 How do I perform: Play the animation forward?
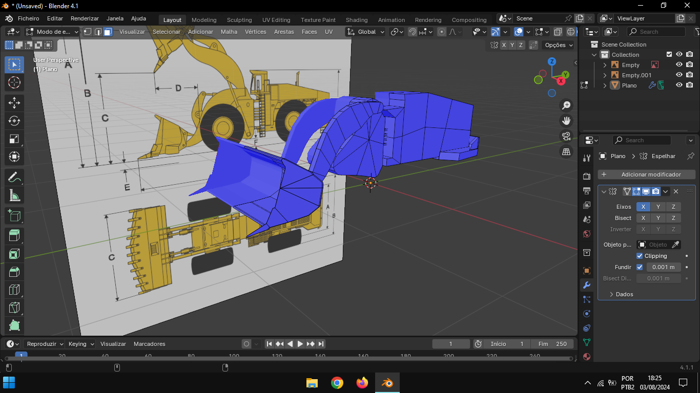[300, 344]
